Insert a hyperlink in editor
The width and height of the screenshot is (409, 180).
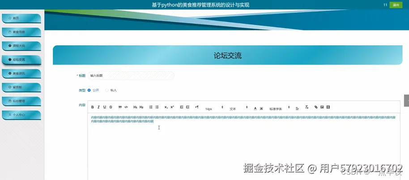316,107
